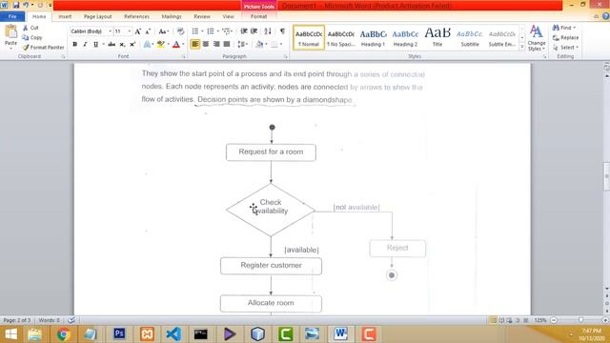Open the Select dropdown in Editing
Screen dimensions: 610x343
[565, 47]
